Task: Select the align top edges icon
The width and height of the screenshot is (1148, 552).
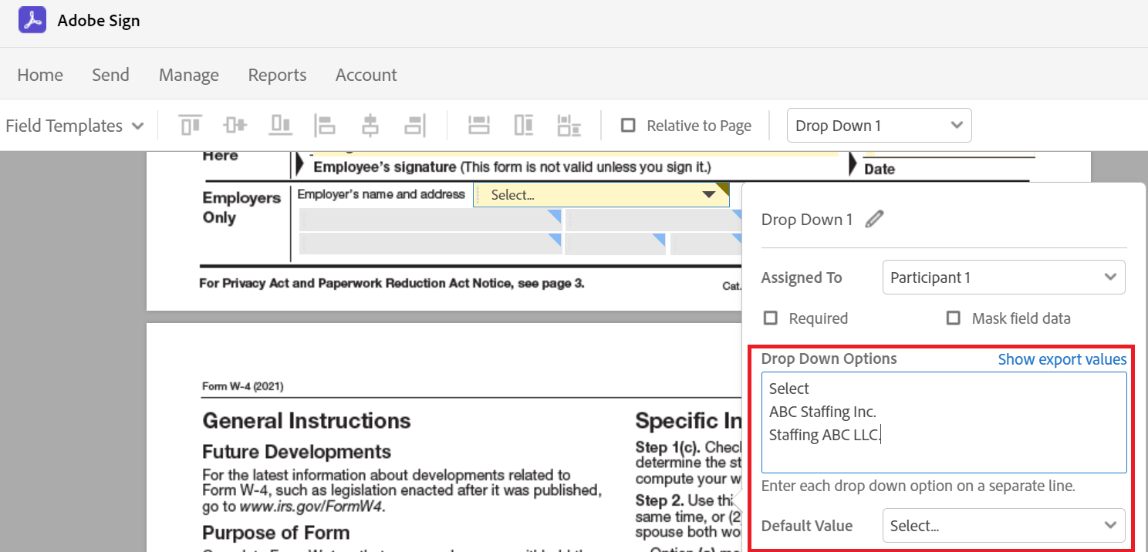Action: 190,125
